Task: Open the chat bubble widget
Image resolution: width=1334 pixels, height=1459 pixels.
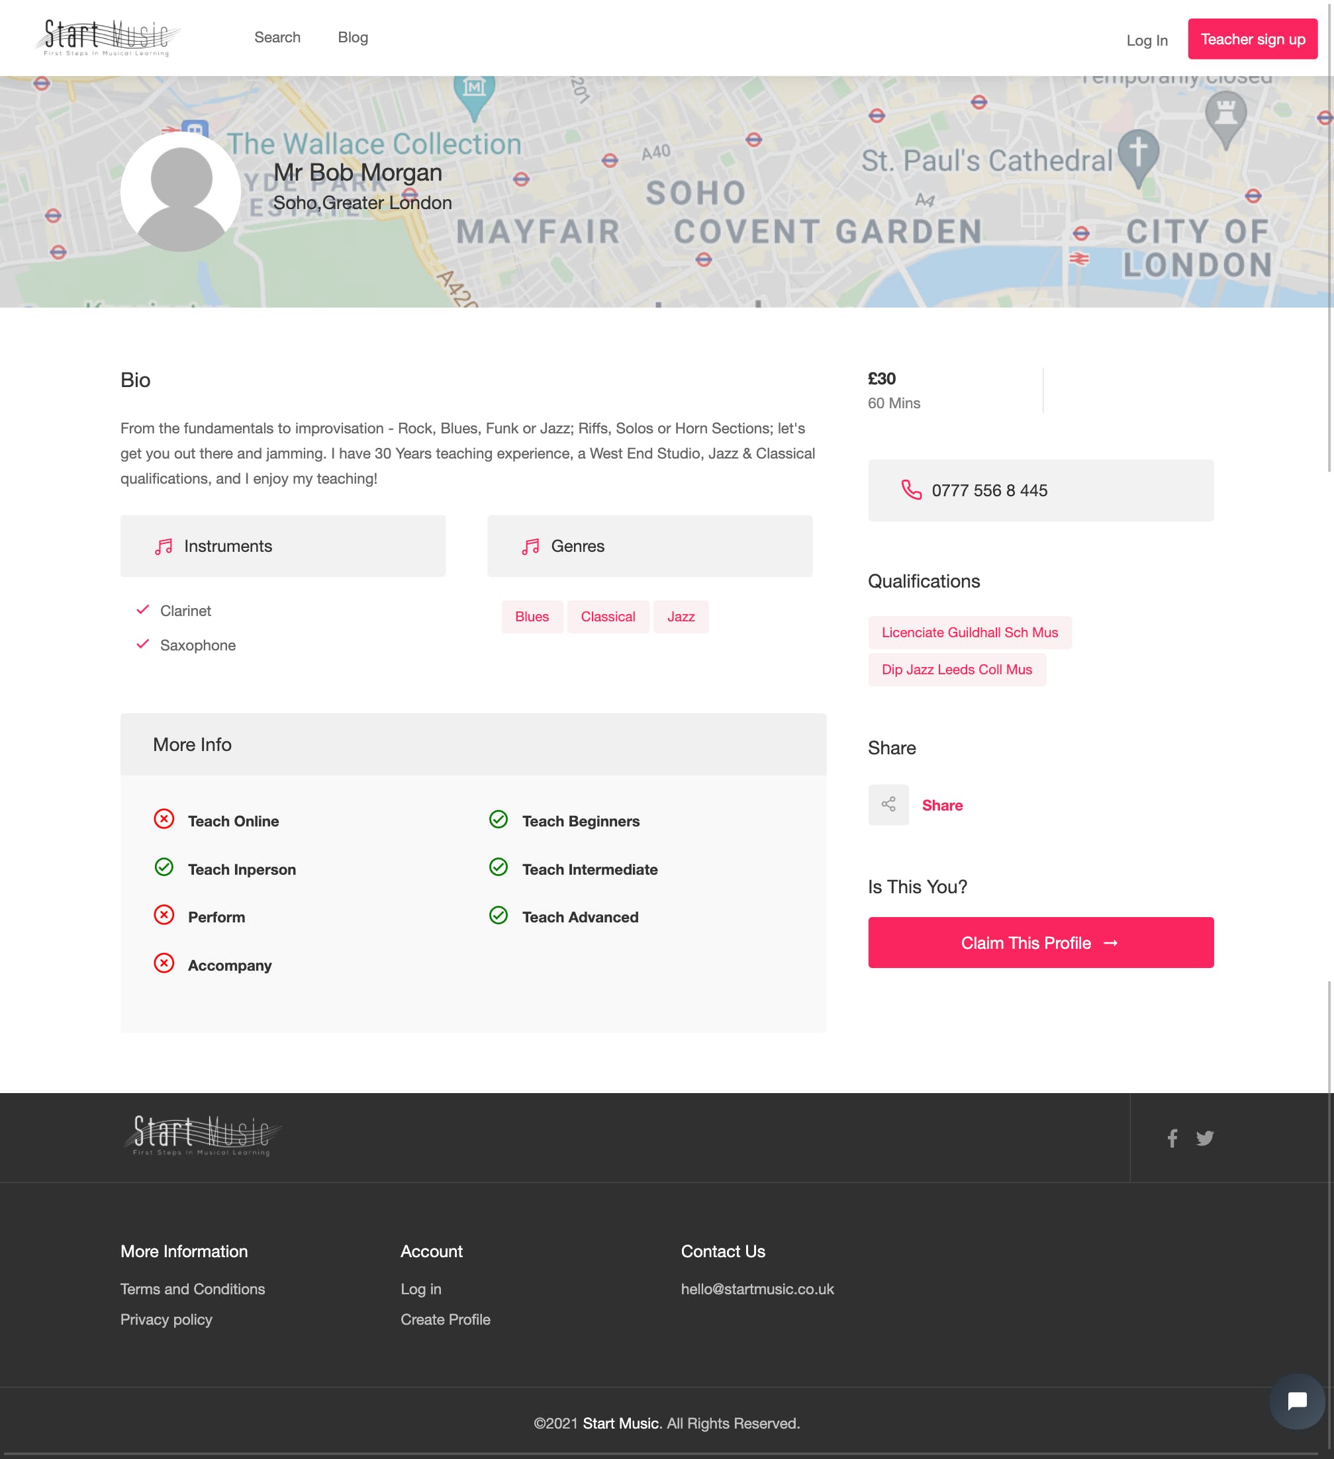Action: pos(1296,1402)
